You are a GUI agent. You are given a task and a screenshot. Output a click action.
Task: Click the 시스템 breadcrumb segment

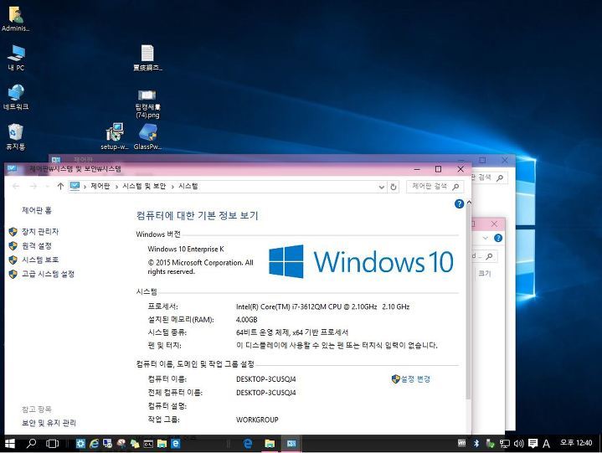188,186
